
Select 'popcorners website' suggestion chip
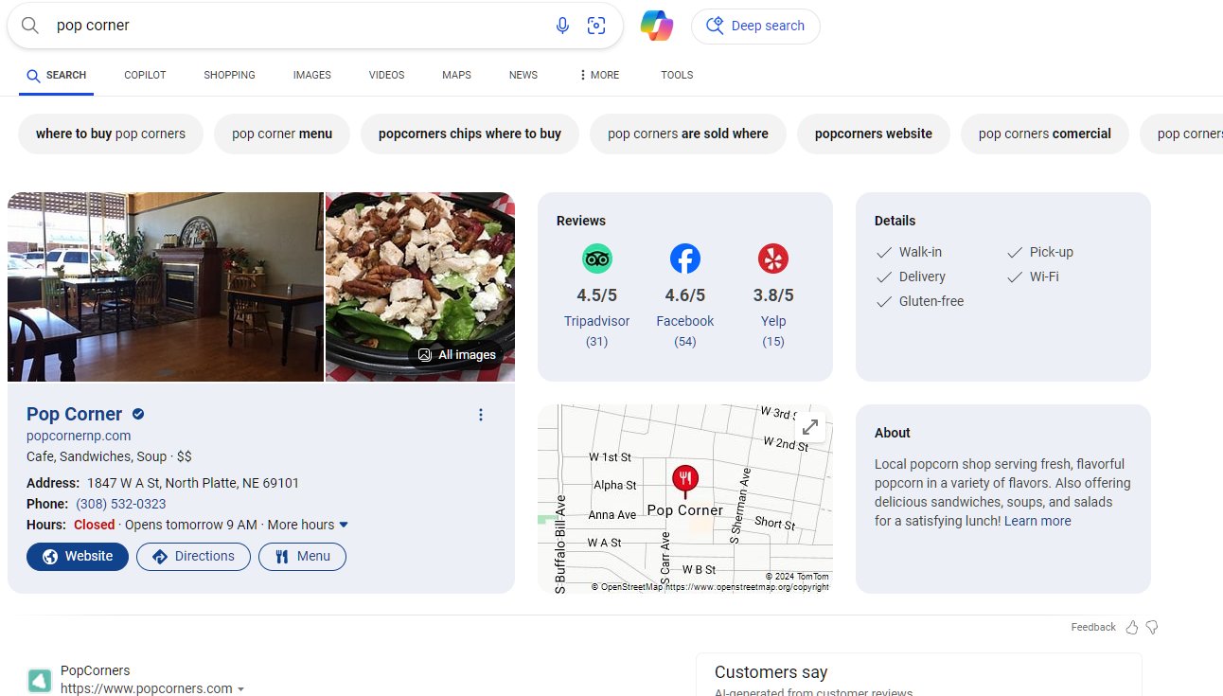[x=874, y=134]
